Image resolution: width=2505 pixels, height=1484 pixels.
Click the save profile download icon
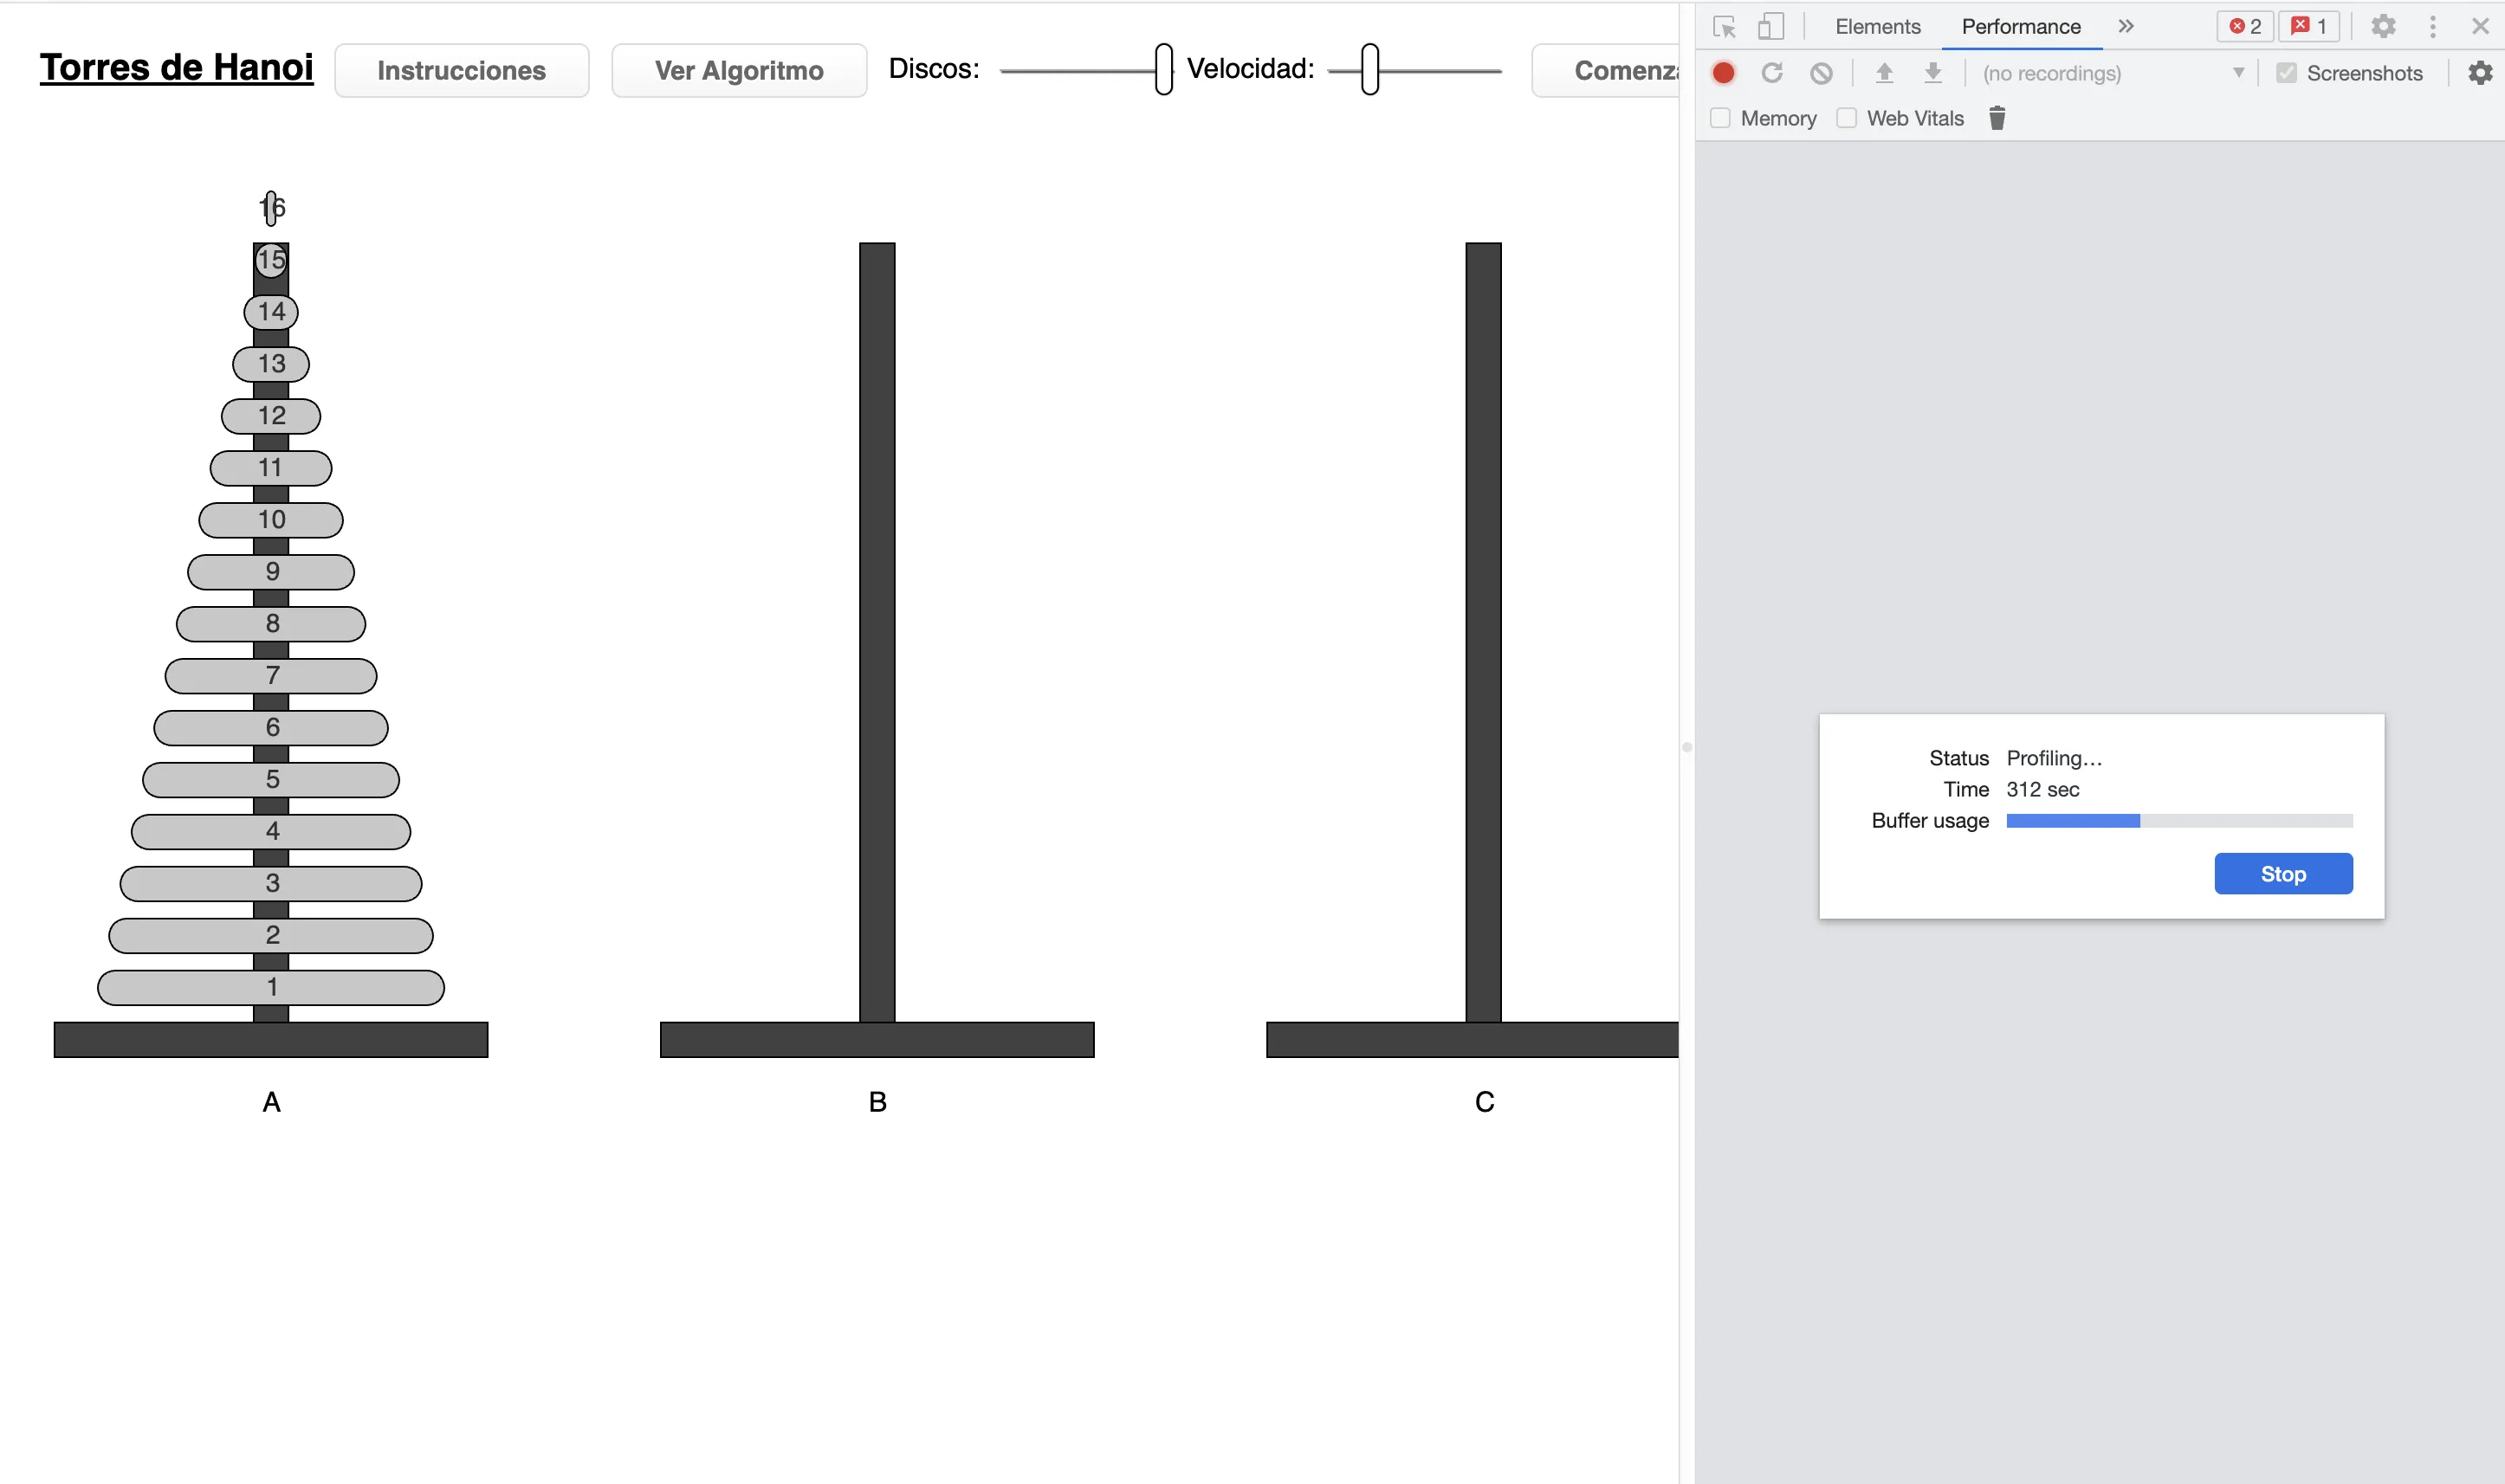(x=1932, y=73)
